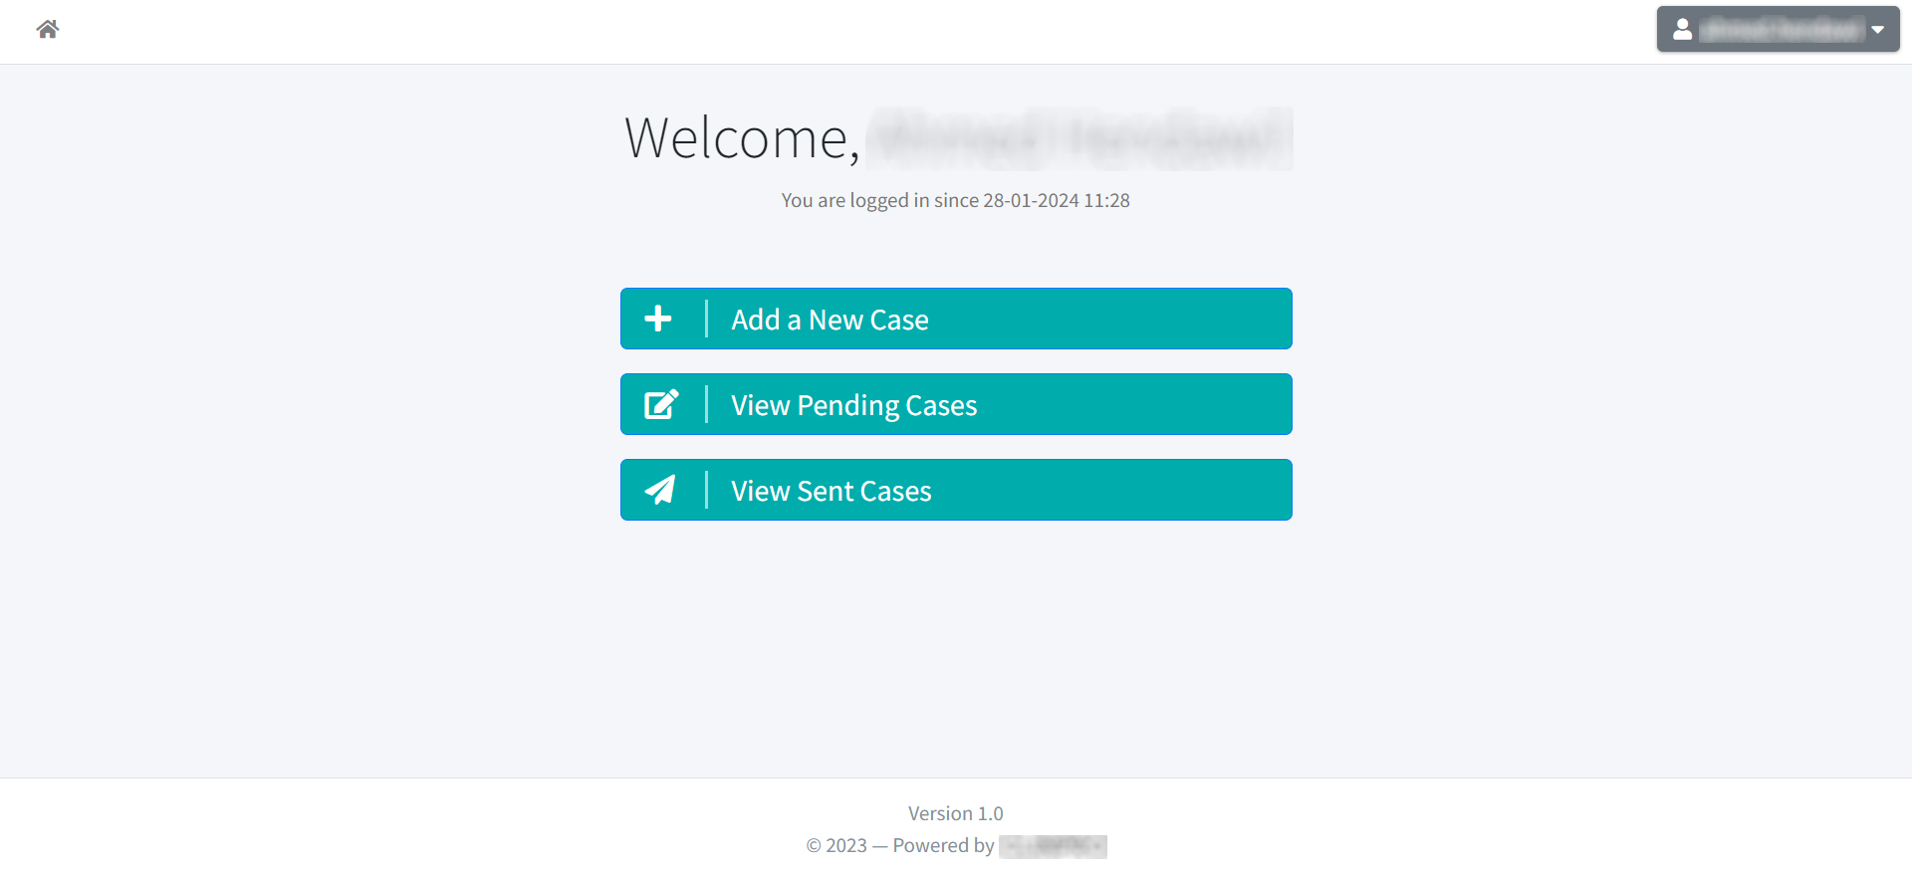Click the user silhouette icon in the account button
Screen dimensions: 1912x871
(1682, 30)
